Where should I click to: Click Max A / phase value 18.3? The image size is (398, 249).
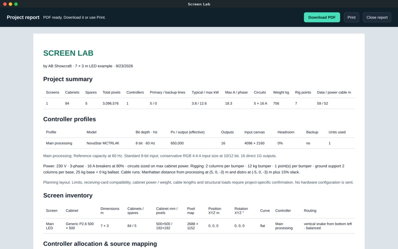point(228,104)
